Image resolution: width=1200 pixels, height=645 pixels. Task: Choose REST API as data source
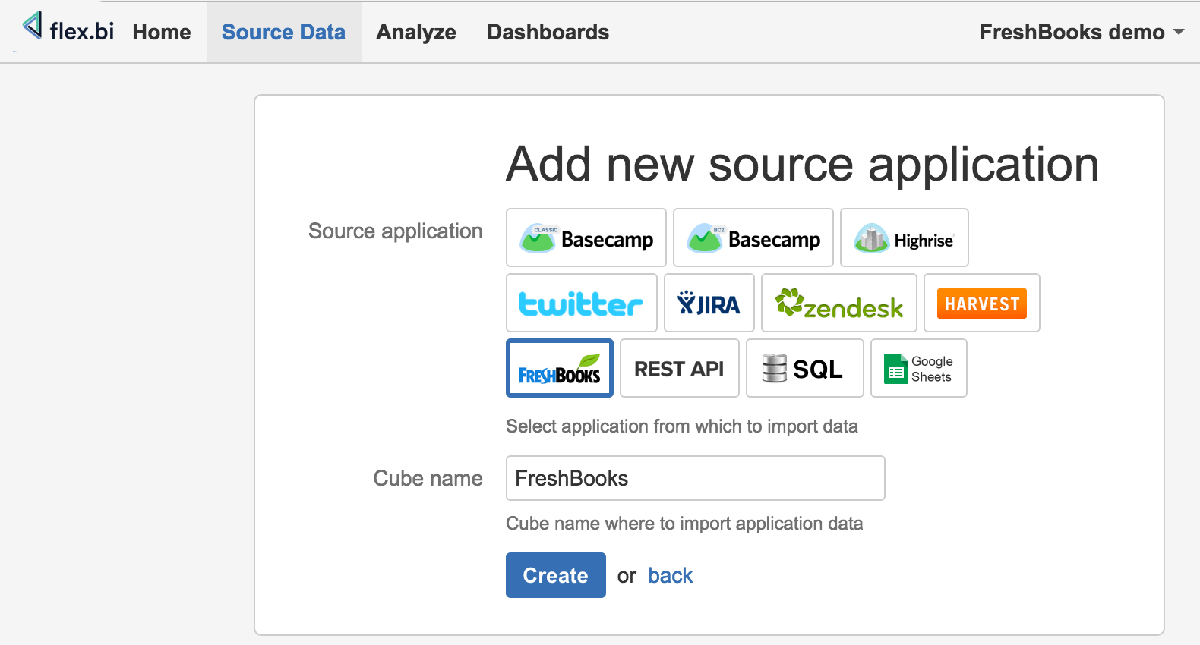(x=679, y=369)
